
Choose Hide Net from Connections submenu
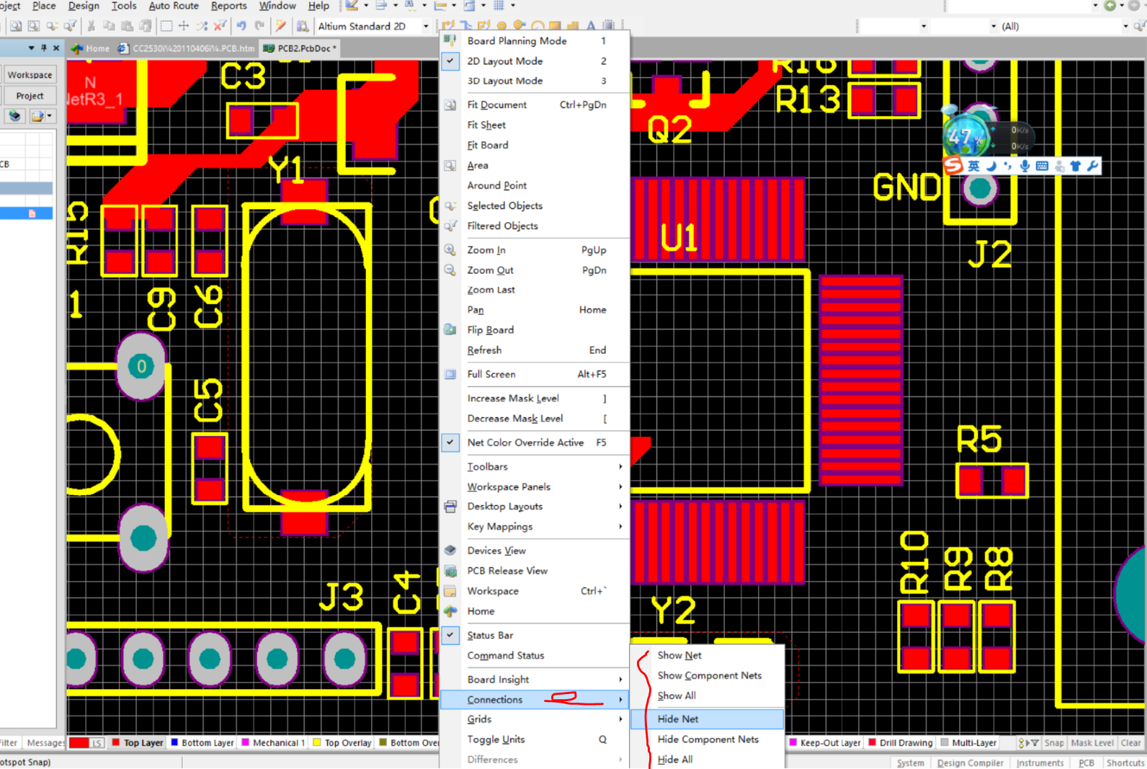[678, 719]
